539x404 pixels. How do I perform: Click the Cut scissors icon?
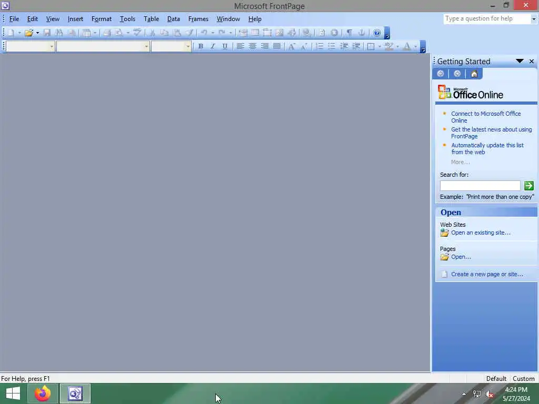pos(152,33)
